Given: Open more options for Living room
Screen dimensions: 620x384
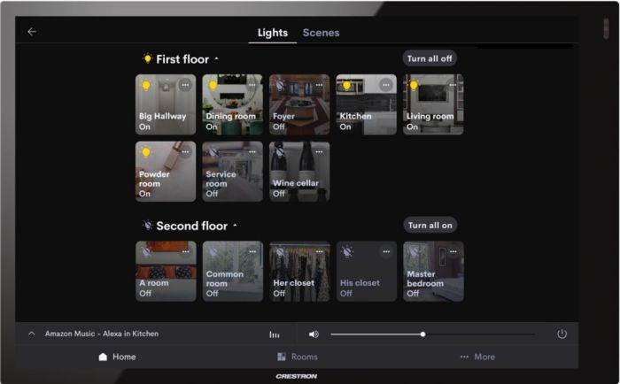Looking at the screenshot, I should click(453, 85).
